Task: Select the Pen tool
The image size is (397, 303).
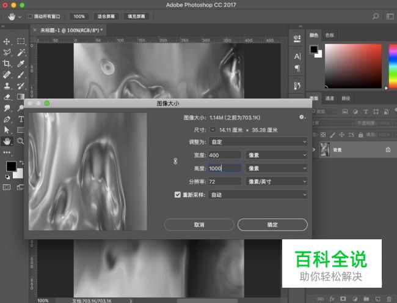Action: coord(7,119)
